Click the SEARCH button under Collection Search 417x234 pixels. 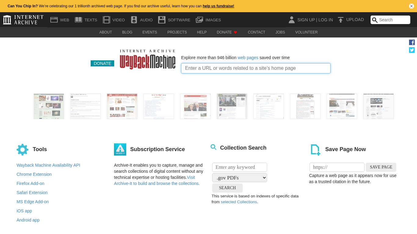click(x=227, y=188)
